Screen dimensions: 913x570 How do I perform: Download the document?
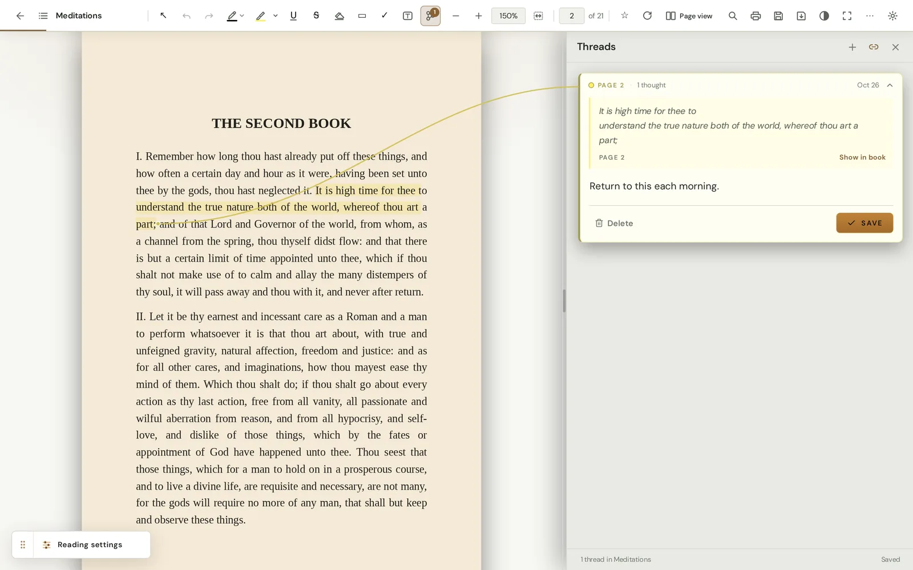pyautogui.click(x=801, y=16)
